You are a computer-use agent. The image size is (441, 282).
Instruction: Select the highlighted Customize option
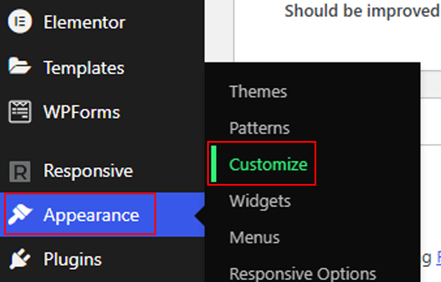(268, 164)
